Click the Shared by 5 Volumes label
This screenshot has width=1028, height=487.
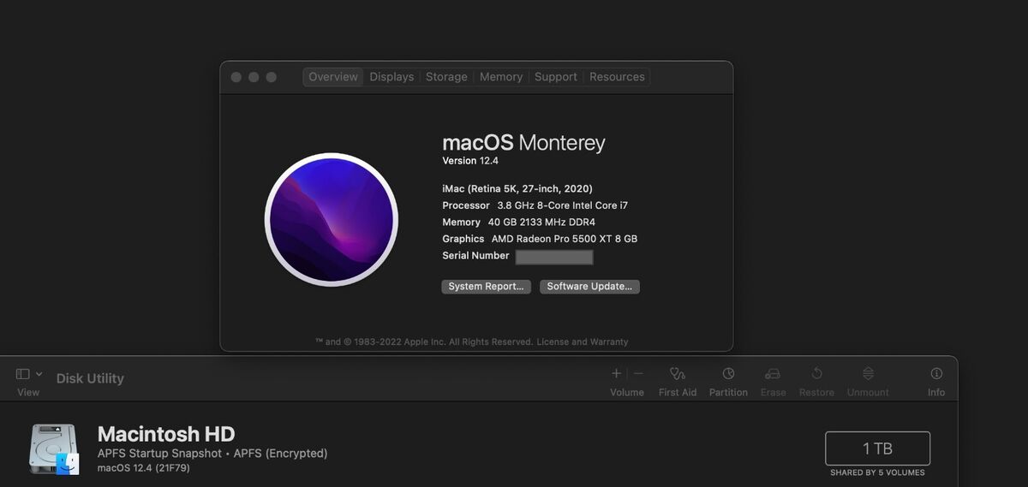pyautogui.click(x=877, y=472)
